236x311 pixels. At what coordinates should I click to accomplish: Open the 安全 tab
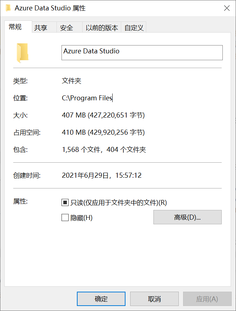[69, 27]
